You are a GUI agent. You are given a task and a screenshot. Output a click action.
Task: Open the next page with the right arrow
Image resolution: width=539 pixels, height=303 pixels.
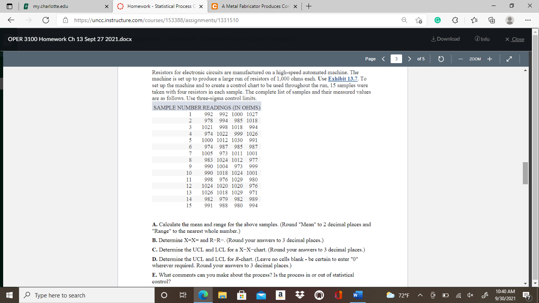(x=410, y=58)
